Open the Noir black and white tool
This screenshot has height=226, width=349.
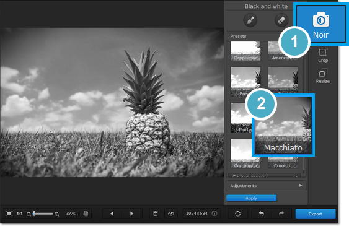click(320, 24)
